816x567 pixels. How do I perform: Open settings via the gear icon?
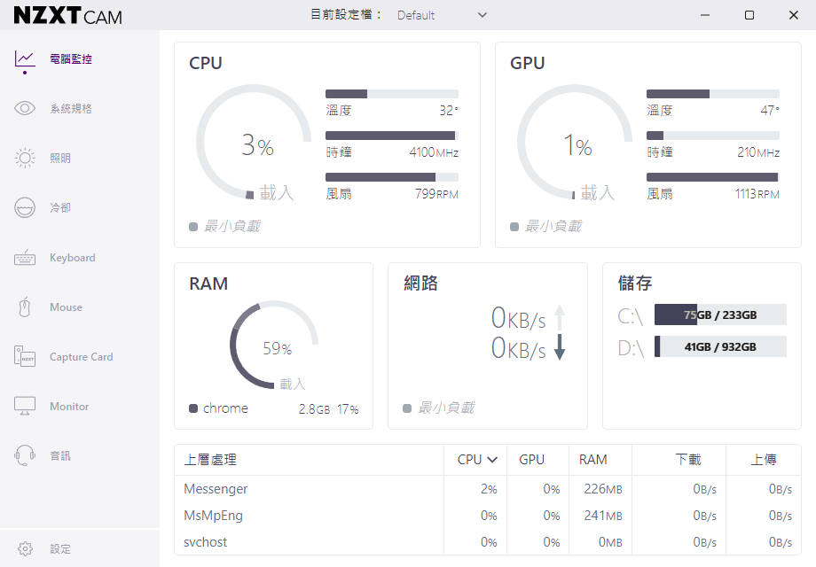point(25,549)
